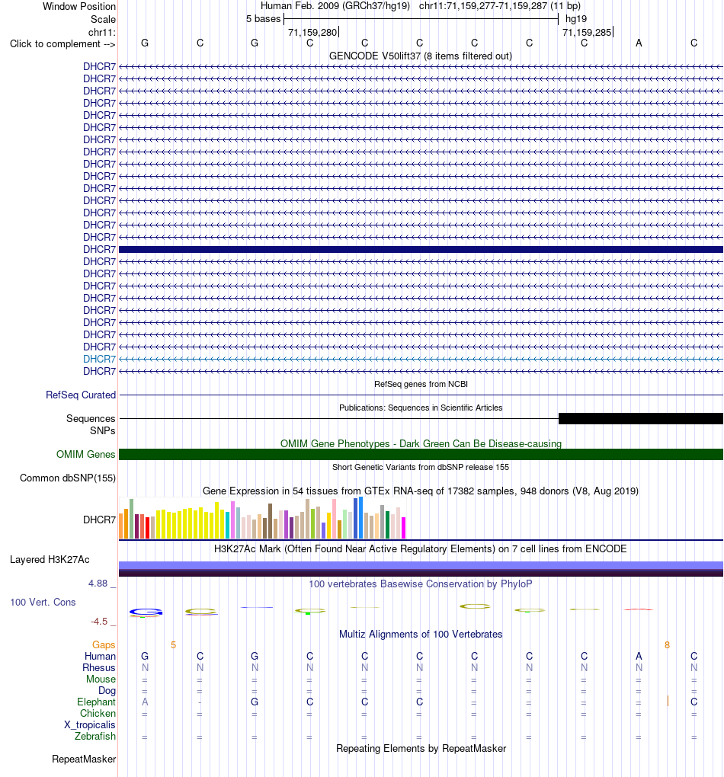724x777 pixels.
Task: Click the "5 bases" scale bar label
Action: 264,19
